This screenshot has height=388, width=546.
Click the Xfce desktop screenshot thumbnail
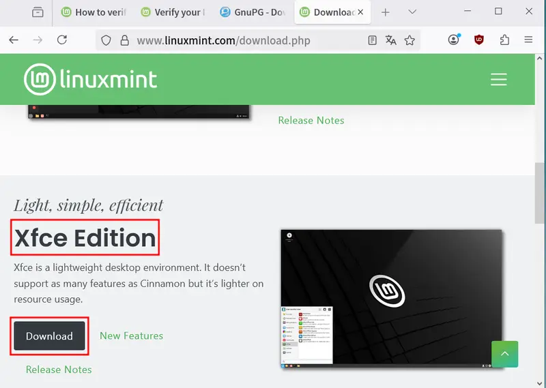391,299
